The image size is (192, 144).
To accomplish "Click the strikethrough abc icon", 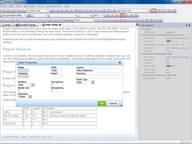I will pyautogui.click(x=115, y=20).
